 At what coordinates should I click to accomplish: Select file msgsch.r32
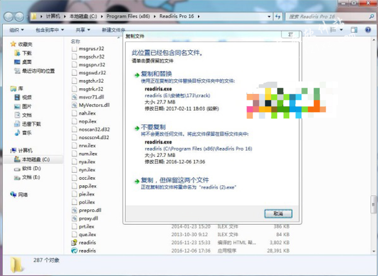tap(92, 57)
